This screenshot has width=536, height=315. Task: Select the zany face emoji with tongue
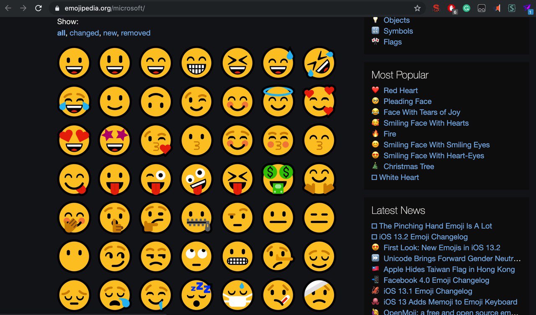coord(197,179)
